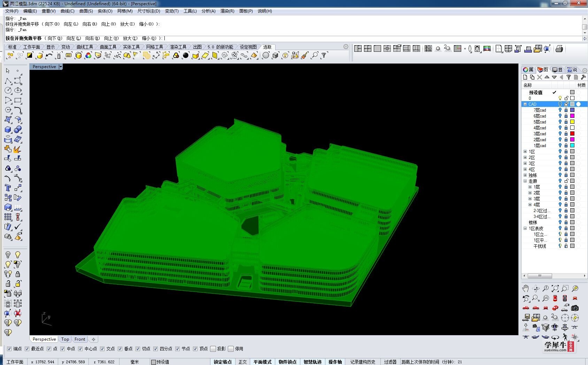Expand the 3层 sublayer under 走廊
This screenshot has height=365, width=588.
click(530, 199)
